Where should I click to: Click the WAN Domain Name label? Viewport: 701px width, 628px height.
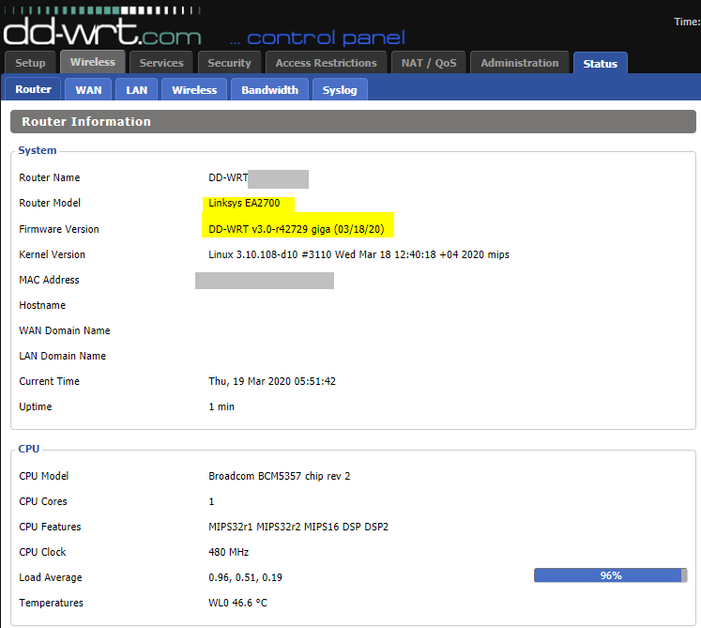click(65, 330)
